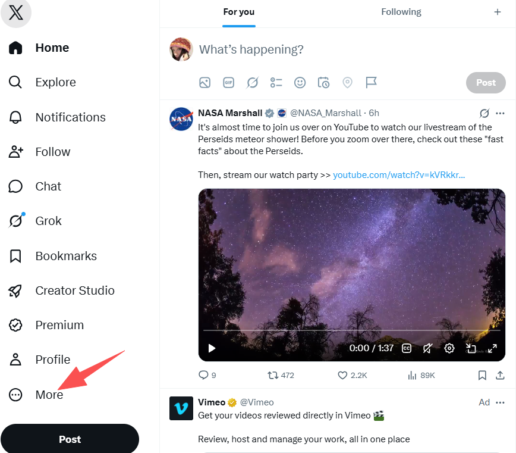The height and width of the screenshot is (453, 516).
Task: Click the black Post button in sidebar
Action: point(70,439)
